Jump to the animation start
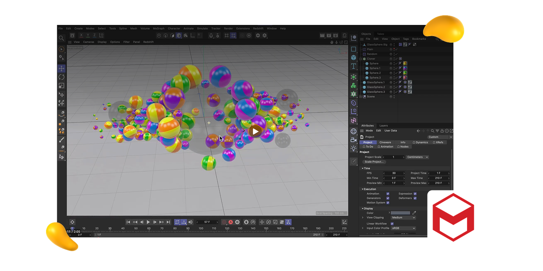This screenshot has height=271, width=543. click(x=128, y=222)
